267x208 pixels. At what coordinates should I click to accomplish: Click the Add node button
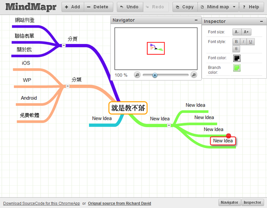click(x=73, y=7)
